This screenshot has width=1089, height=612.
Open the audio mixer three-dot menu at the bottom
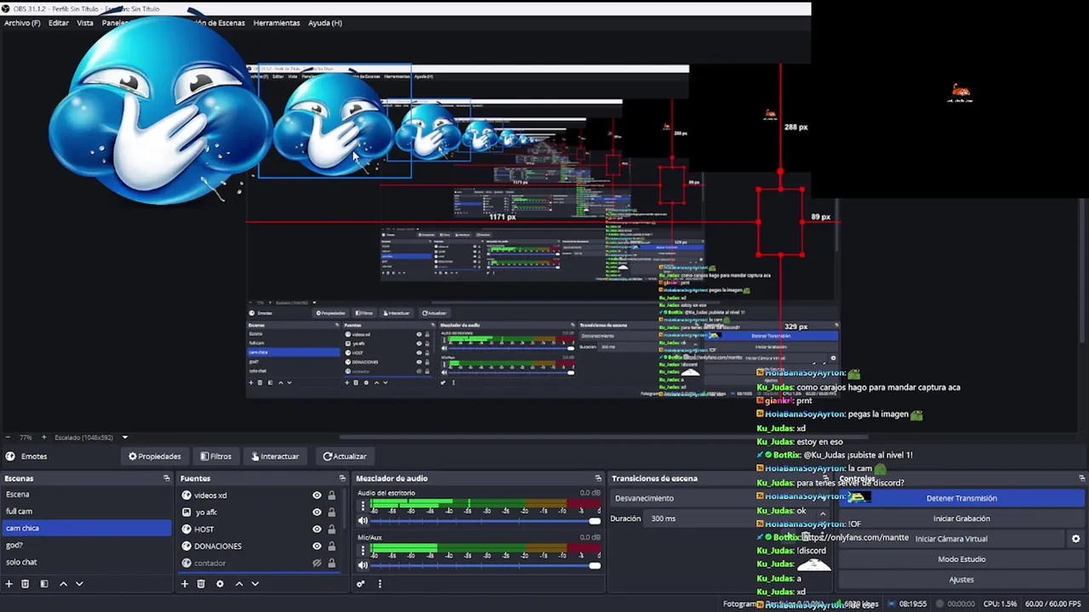click(x=379, y=584)
